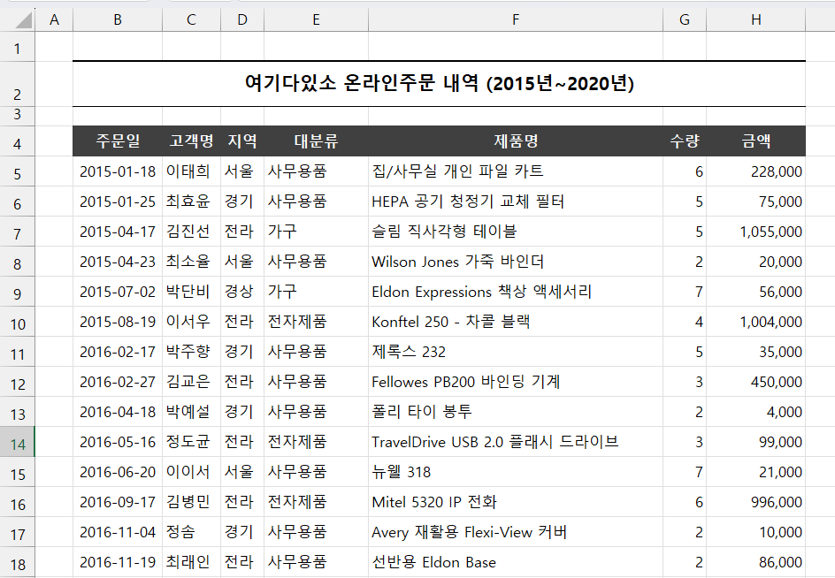Select the cell '뉴웰 318'
The width and height of the screenshot is (835, 578).
tap(516, 472)
